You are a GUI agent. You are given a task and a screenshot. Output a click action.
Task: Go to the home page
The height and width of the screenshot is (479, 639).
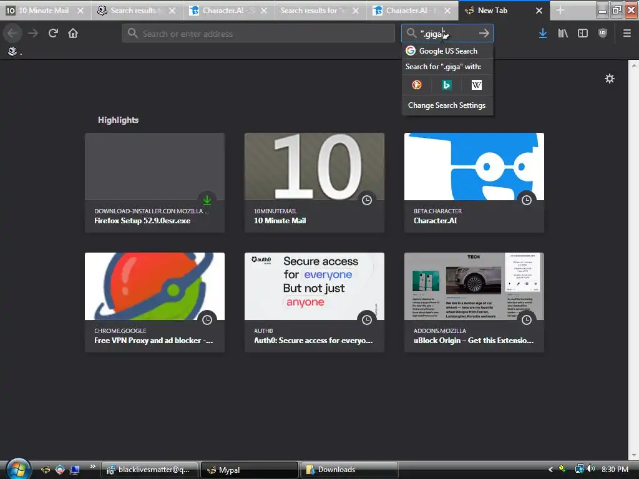(x=73, y=33)
